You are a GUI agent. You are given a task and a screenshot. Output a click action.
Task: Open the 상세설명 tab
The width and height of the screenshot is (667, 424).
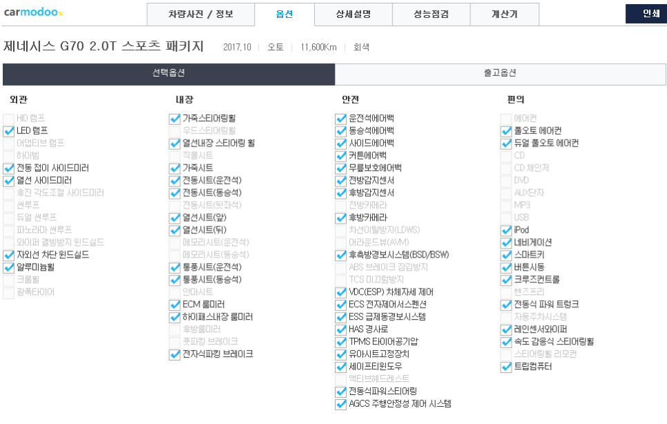353,14
